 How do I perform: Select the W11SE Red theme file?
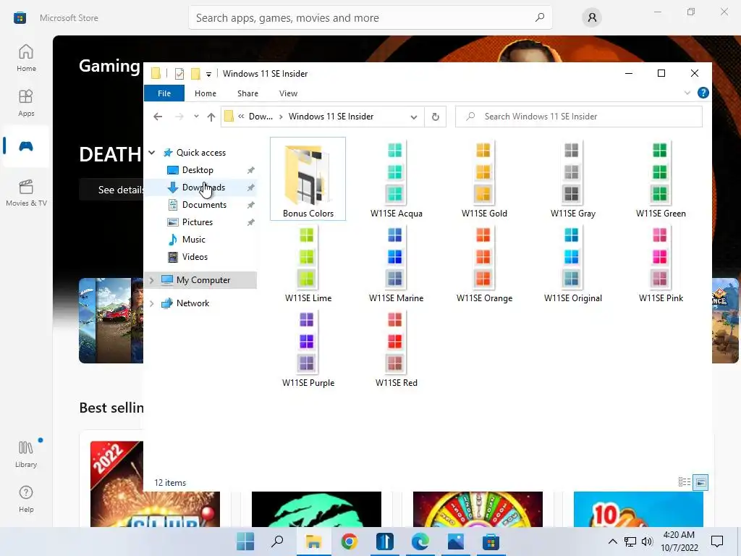[x=396, y=348]
